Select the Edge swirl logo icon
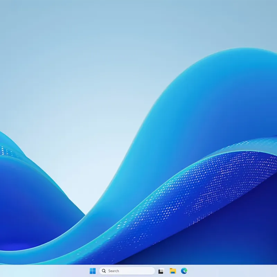Image resolution: width=277 pixels, height=277 pixels. (184, 271)
